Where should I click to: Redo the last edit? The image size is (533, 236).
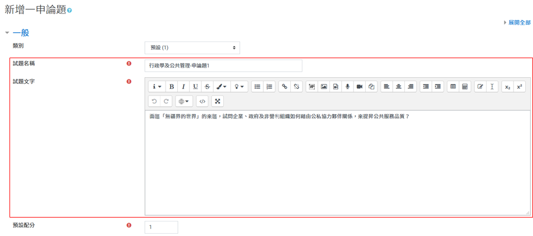(x=166, y=101)
